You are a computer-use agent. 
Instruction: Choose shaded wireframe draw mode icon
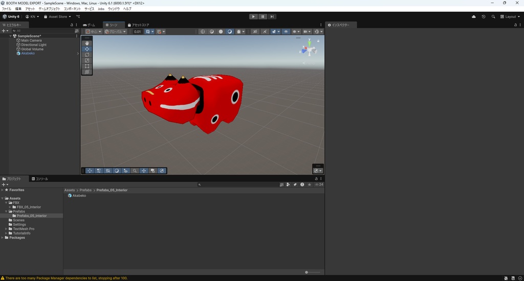tap(211, 31)
